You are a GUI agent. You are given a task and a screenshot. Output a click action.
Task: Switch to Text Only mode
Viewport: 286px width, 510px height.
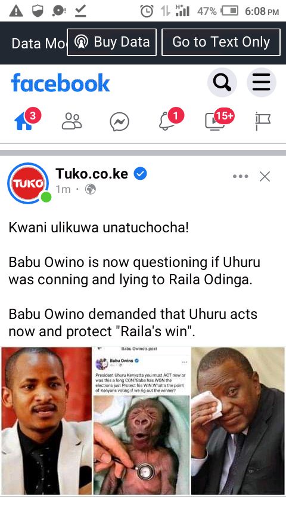221,42
